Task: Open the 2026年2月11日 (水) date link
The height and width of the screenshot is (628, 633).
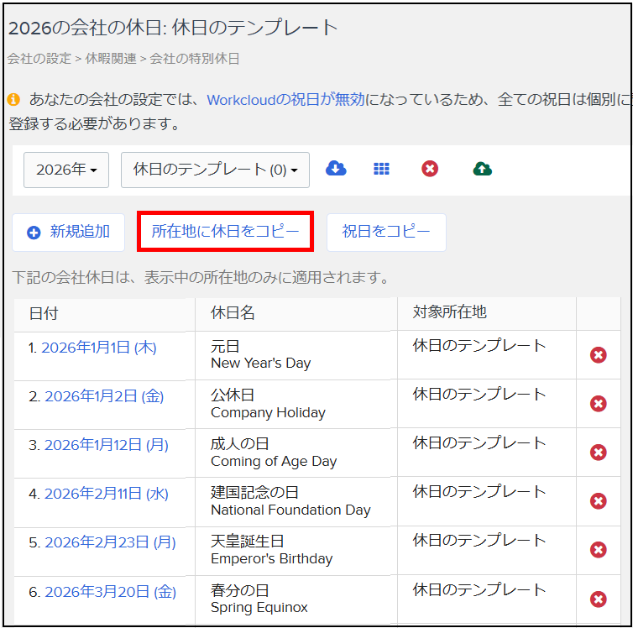Action: tap(106, 494)
